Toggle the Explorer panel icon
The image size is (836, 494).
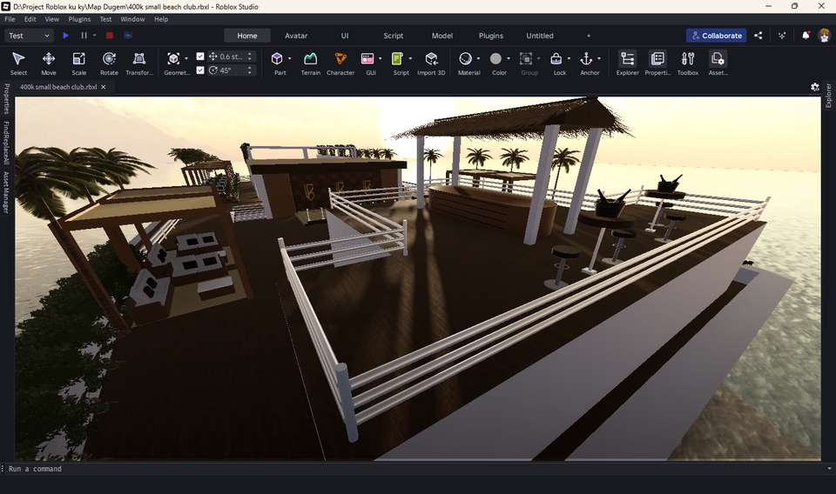[x=627, y=59]
